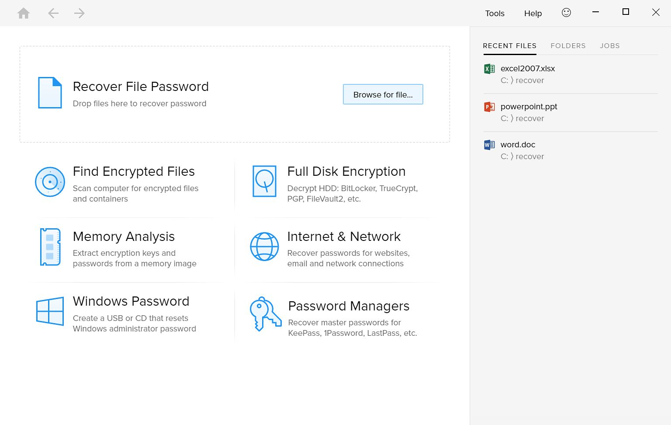
Task: Click the Find Encrypted Files disc icon
Action: [50, 182]
